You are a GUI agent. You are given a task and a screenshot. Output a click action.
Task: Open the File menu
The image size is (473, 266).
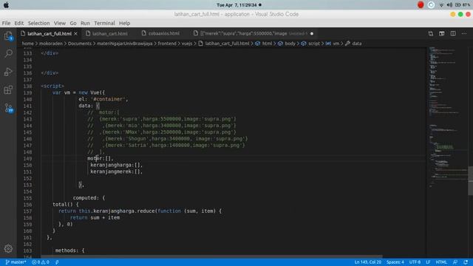coord(6,23)
